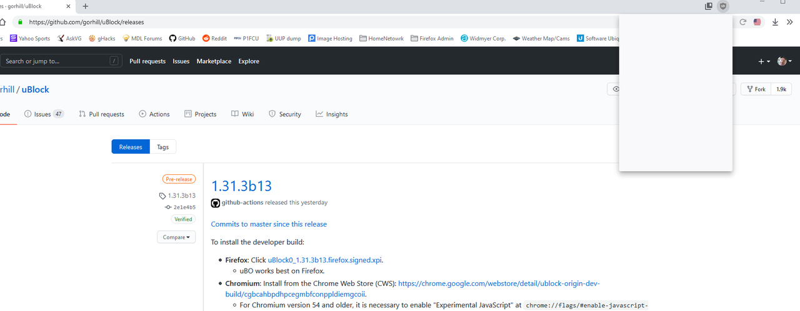800x311 pixels.
Task: Click the Verified badge
Action: point(184,219)
